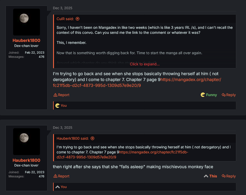The width and height of the screenshot is (246, 195).
Task: Click the up-arrow icon beside "Hauberk1800 said:"
Action: point(93,138)
